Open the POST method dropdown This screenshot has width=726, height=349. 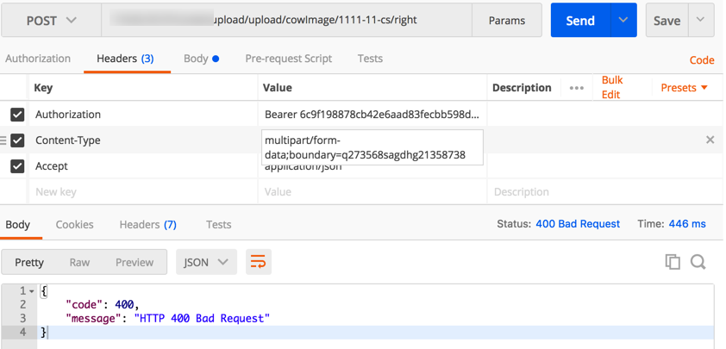tap(51, 21)
